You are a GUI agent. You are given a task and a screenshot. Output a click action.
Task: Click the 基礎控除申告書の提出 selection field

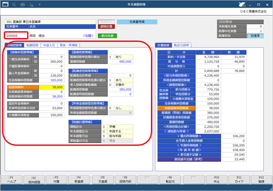[120, 57]
